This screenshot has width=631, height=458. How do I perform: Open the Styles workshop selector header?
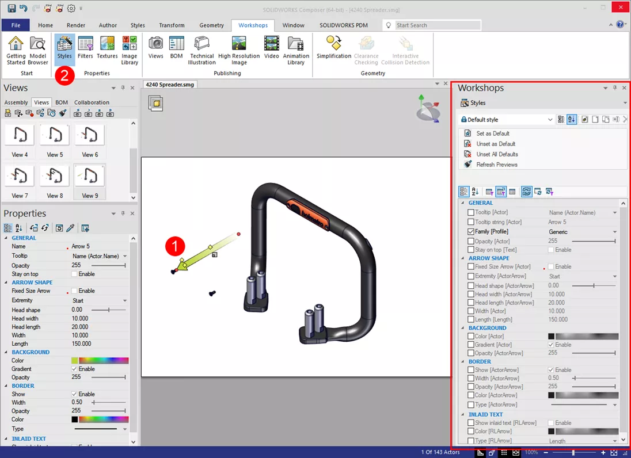tap(543, 103)
